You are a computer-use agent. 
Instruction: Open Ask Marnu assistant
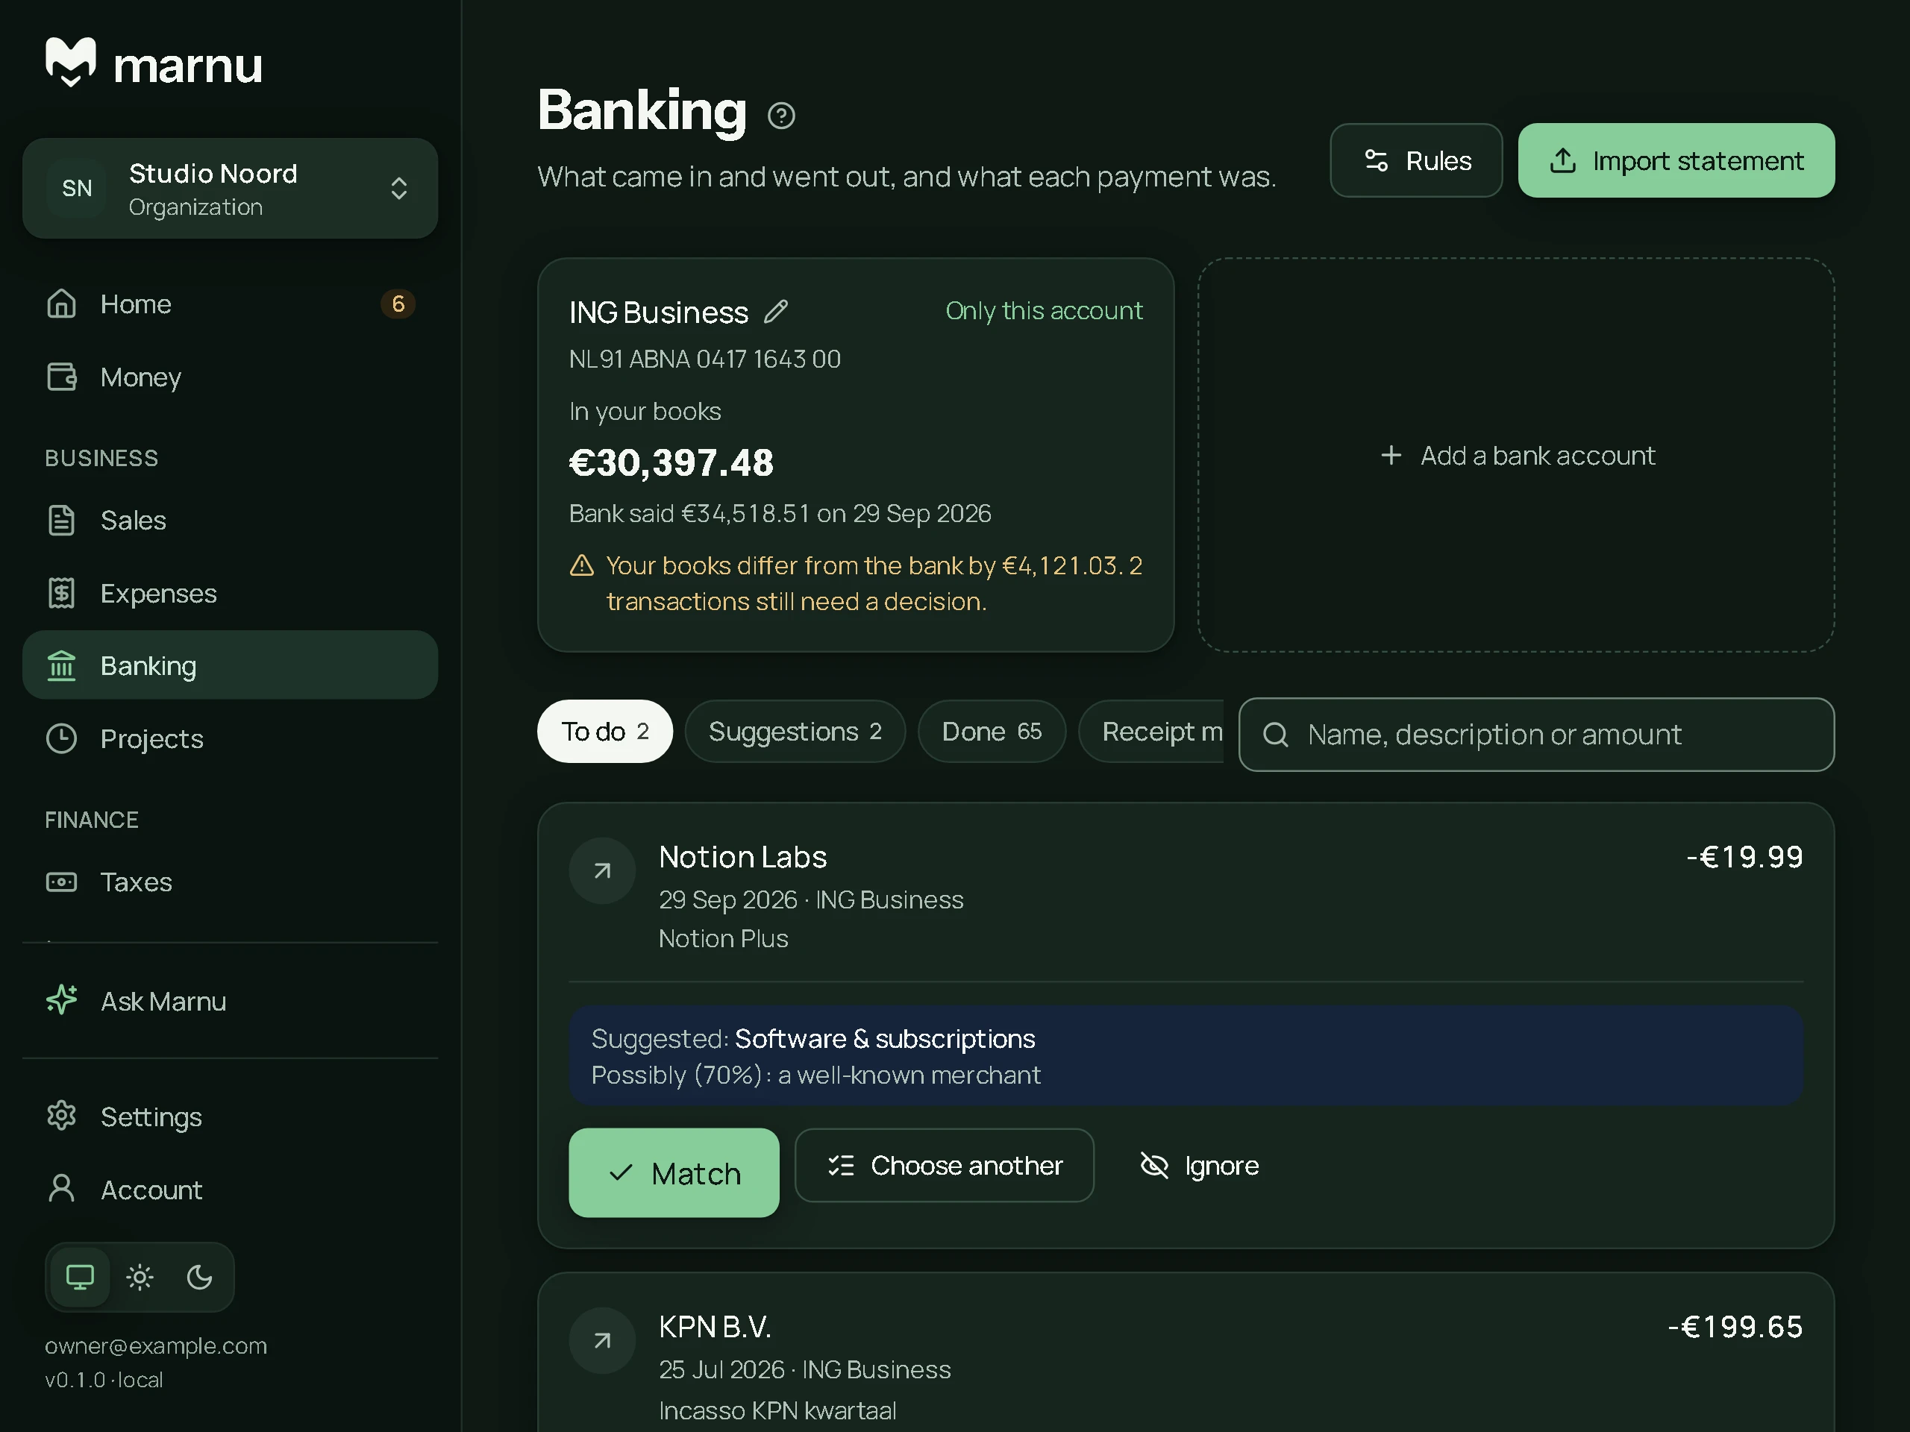tap(230, 1001)
